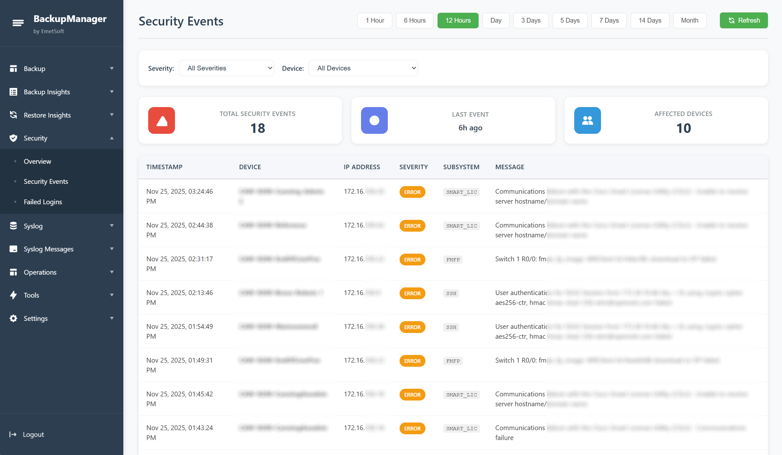Click the Syslog database icon
Screen dimensions: 782x455
point(13,226)
